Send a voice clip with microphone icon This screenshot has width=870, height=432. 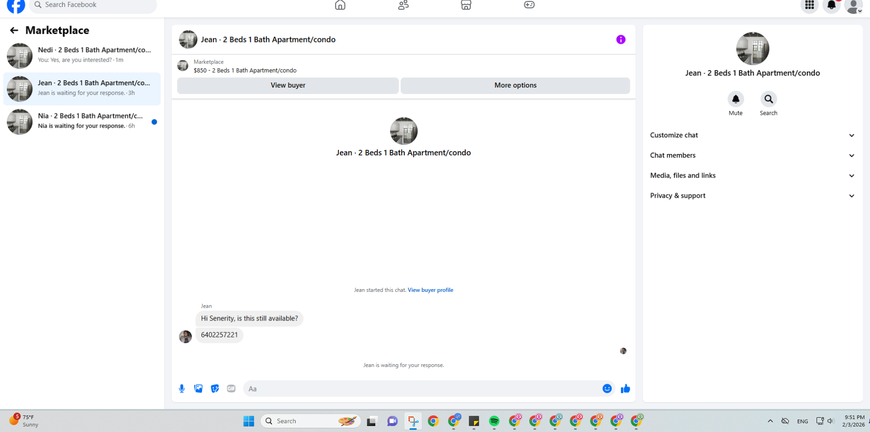tap(182, 389)
